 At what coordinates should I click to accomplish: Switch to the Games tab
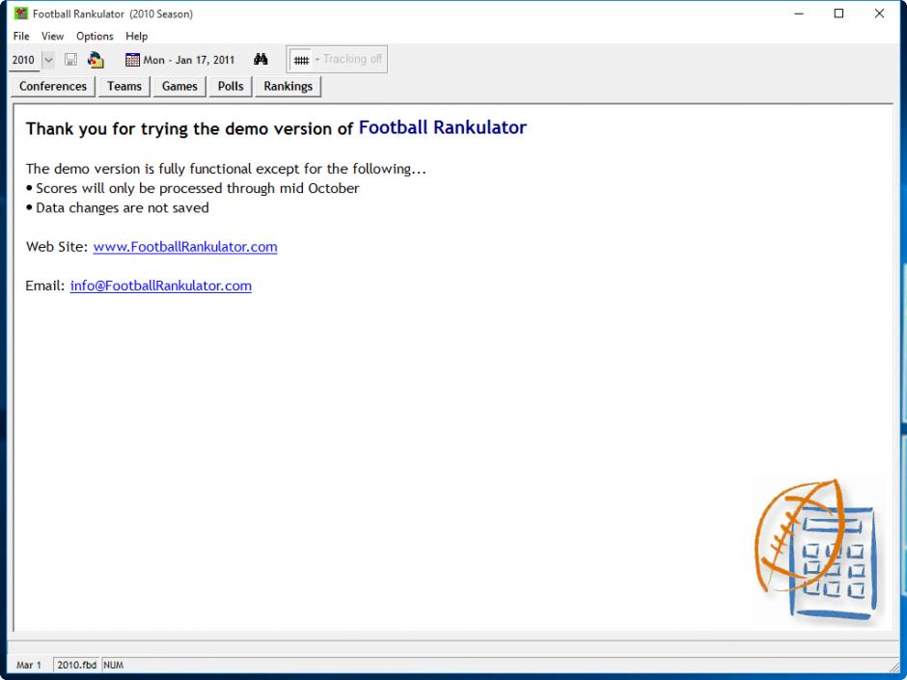[x=179, y=86]
